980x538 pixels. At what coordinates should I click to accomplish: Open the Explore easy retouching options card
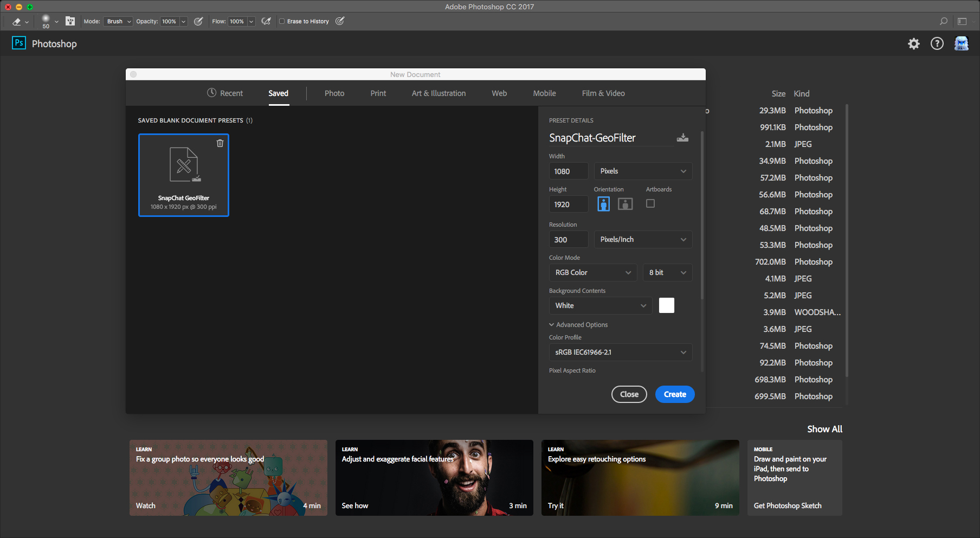coord(640,478)
